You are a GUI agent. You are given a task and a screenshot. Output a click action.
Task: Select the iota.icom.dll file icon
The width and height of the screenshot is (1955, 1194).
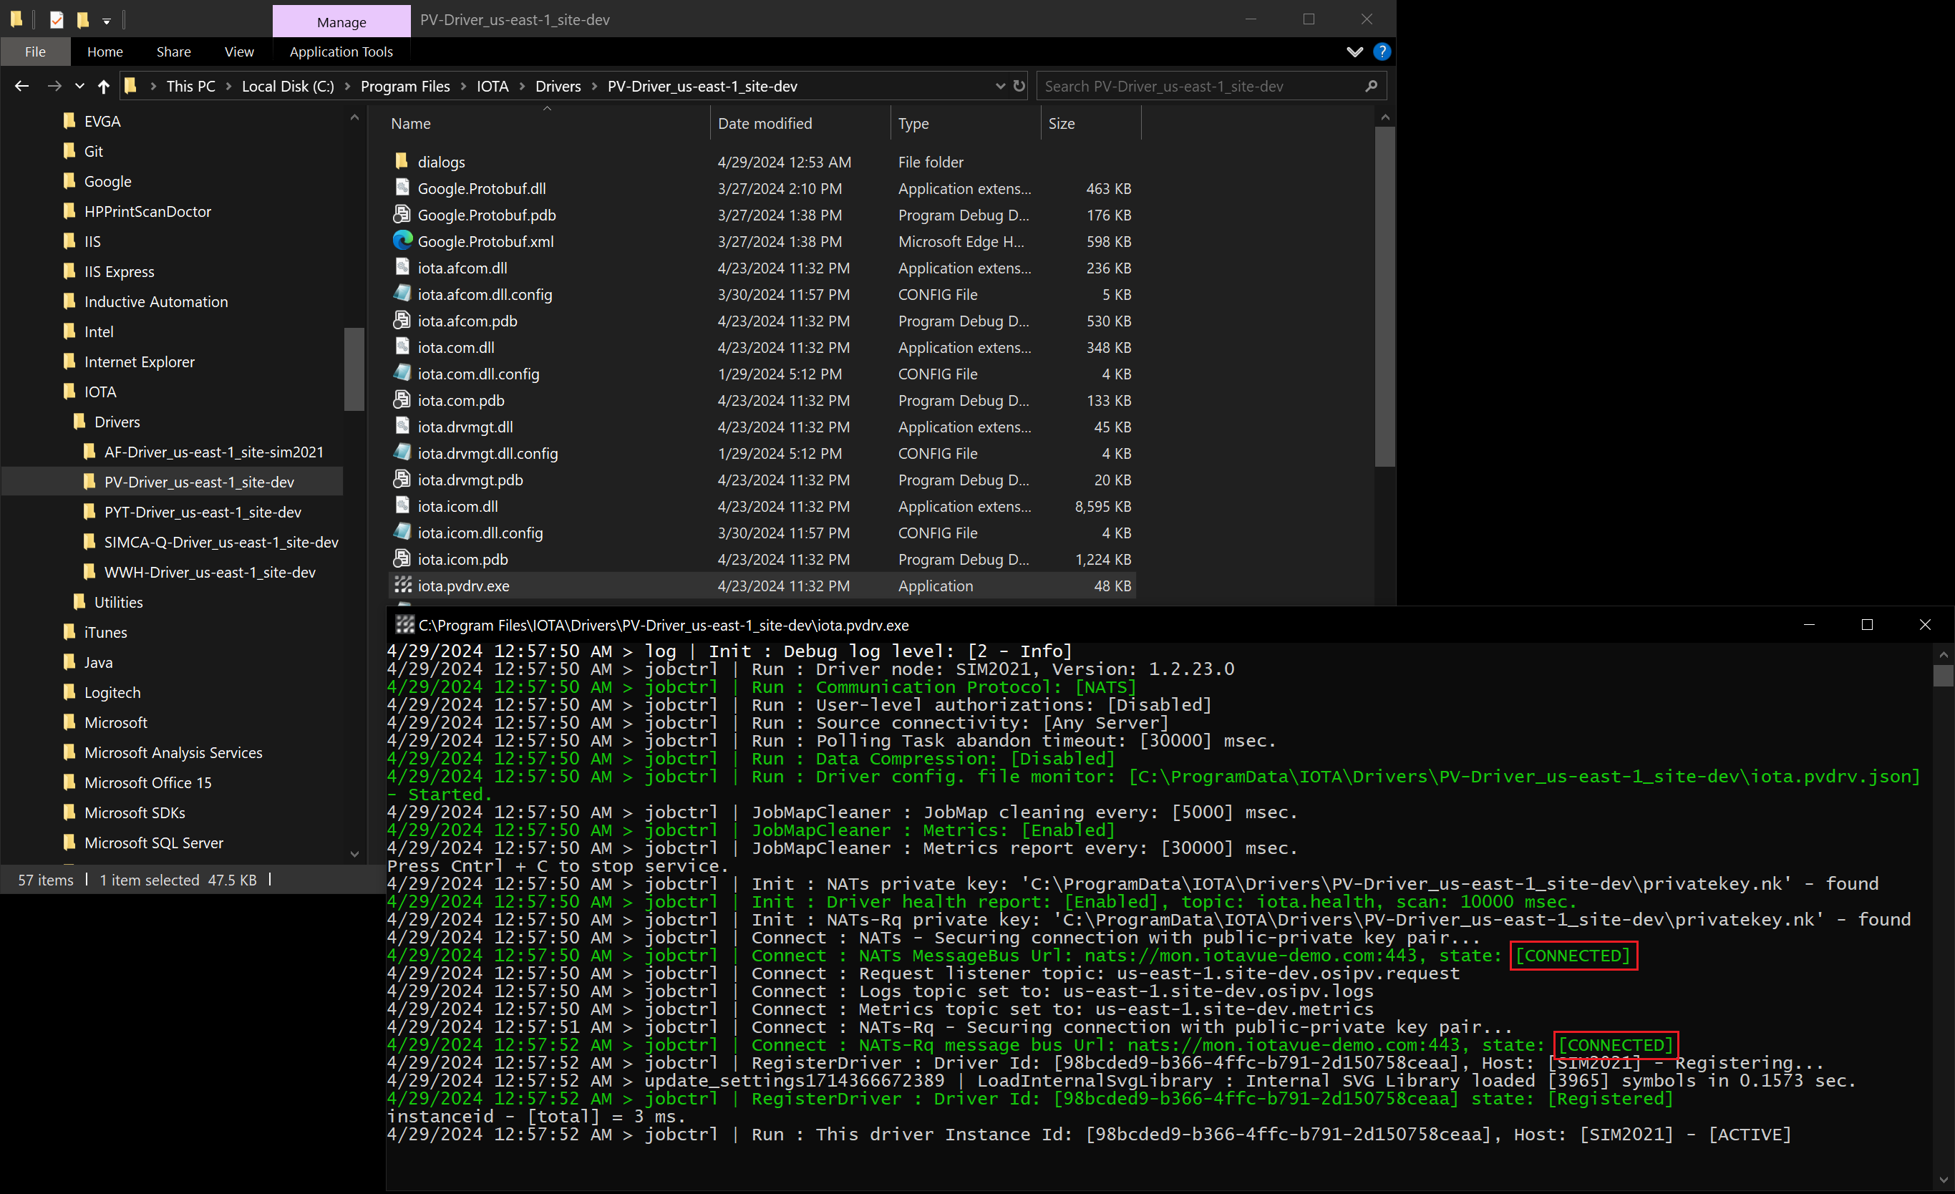click(402, 505)
